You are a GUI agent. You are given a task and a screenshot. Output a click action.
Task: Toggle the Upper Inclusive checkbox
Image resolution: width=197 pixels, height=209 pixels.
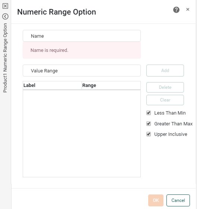point(149,134)
